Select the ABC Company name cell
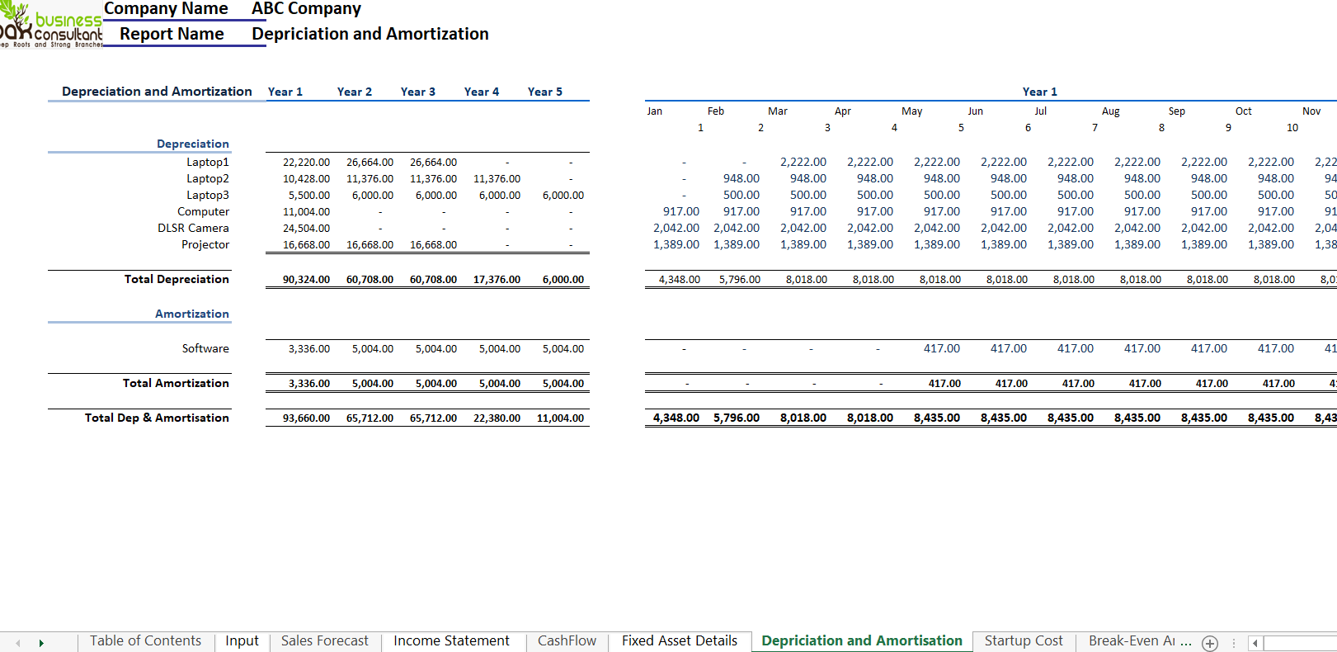 pos(306,9)
